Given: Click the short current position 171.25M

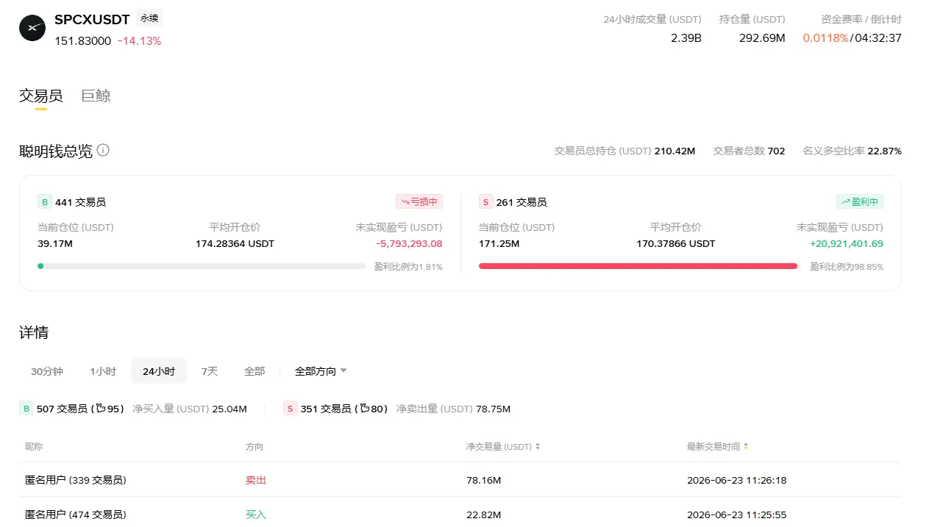Looking at the screenshot, I should (499, 243).
